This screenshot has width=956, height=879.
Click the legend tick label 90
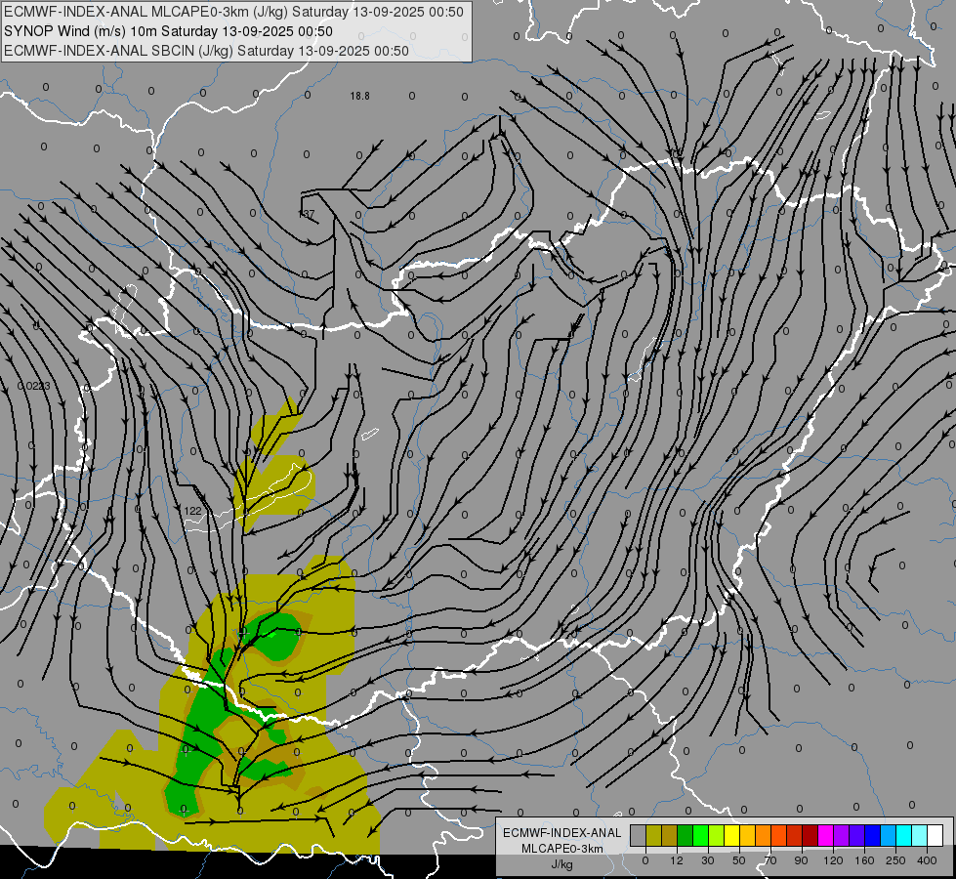[801, 860]
